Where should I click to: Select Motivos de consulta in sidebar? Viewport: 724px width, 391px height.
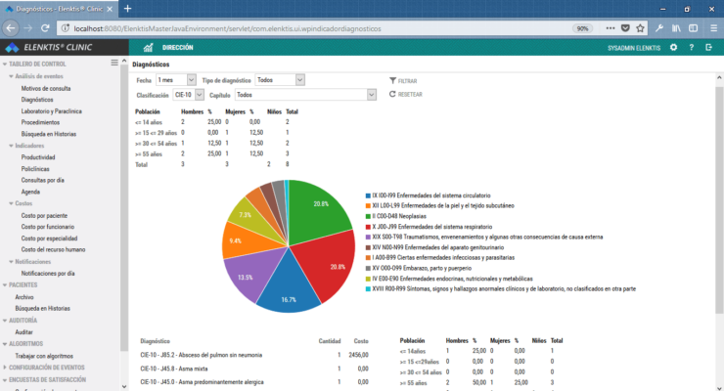click(x=46, y=88)
